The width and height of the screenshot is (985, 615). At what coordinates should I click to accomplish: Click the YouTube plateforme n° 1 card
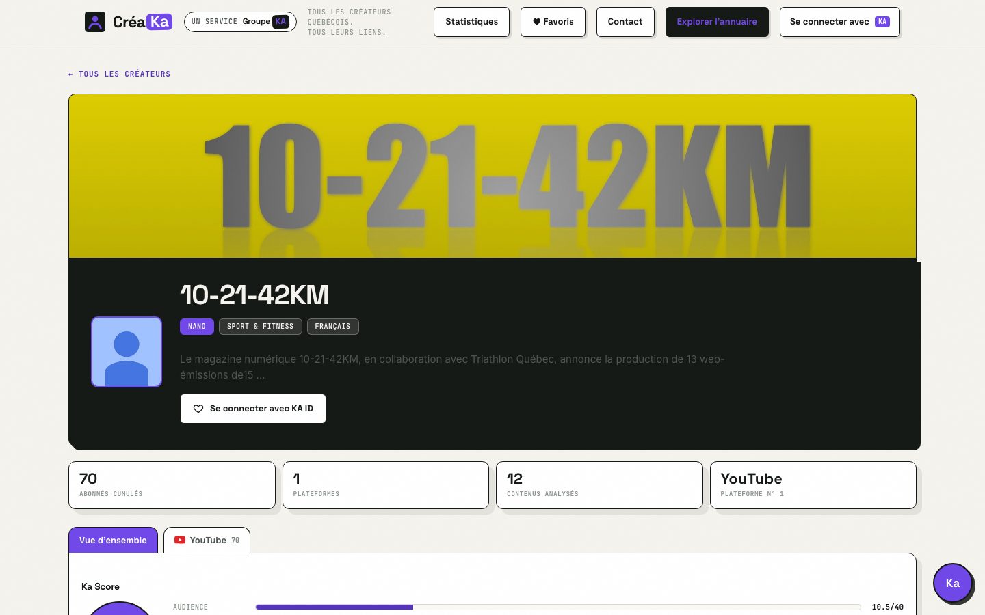pyautogui.click(x=813, y=485)
